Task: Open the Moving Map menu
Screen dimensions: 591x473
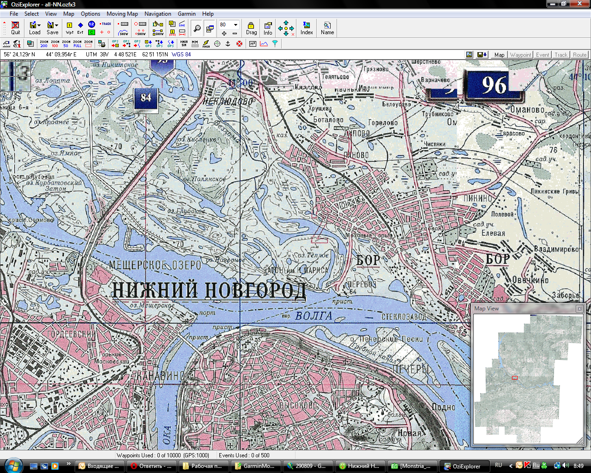Action: pyautogui.click(x=122, y=14)
